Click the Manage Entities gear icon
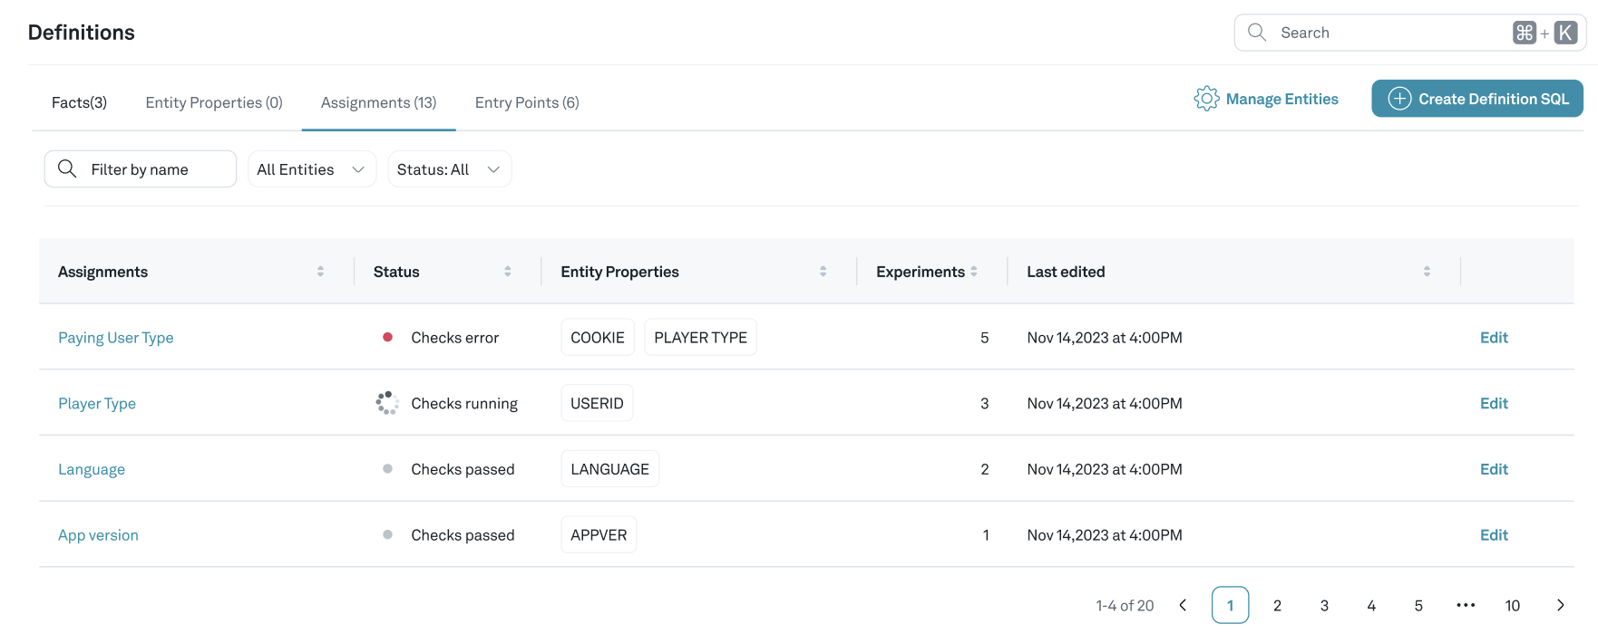1598x643 pixels. click(1205, 99)
